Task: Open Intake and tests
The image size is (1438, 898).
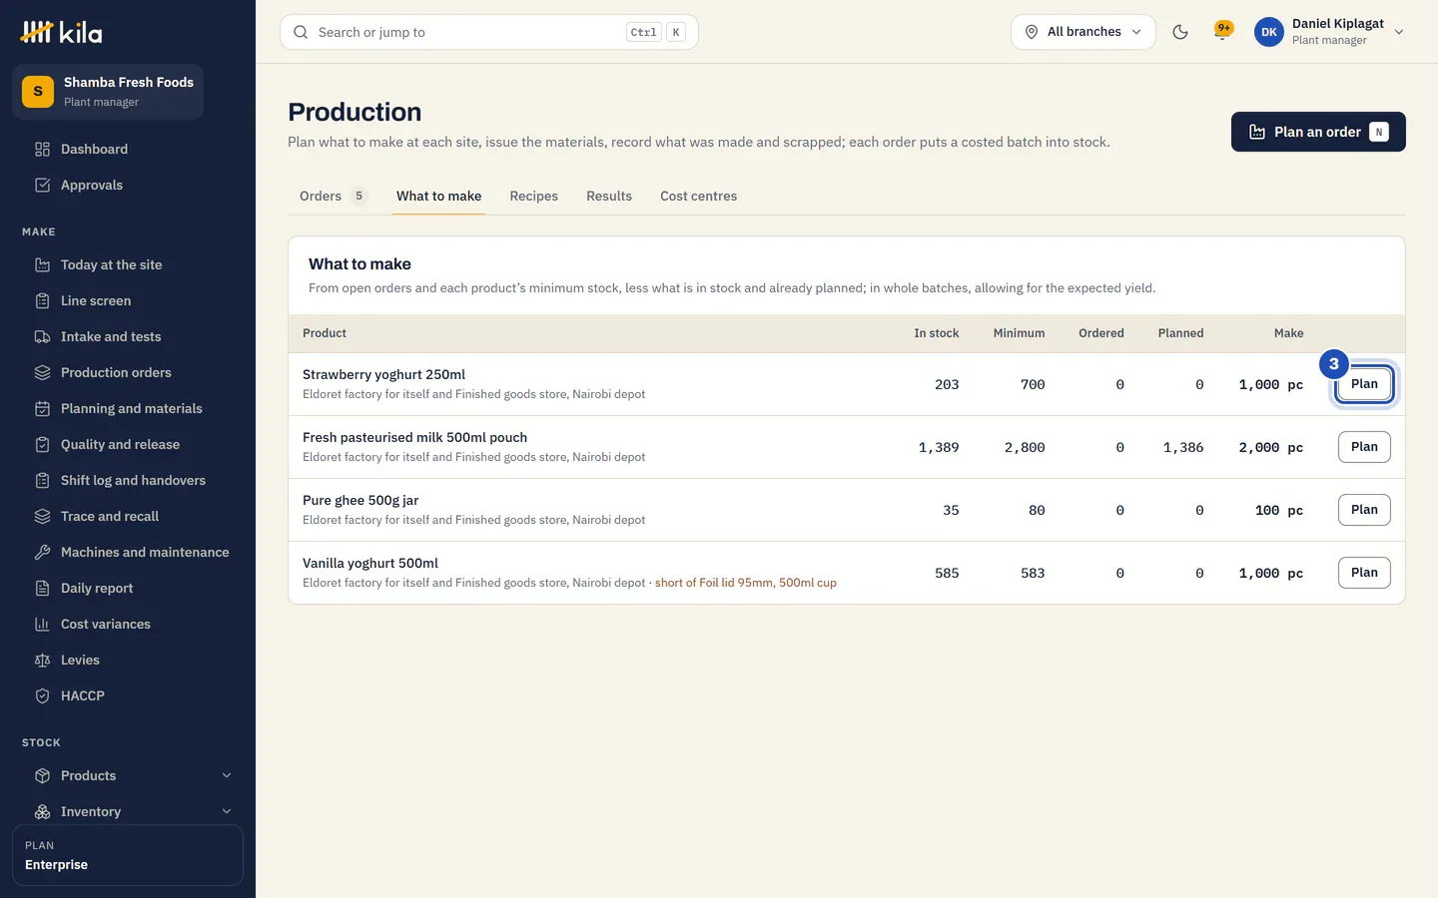Action: click(x=128, y=336)
